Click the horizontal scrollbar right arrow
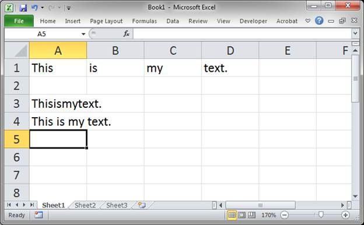Image resolution: width=364 pixels, height=225 pixels. [342, 205]
